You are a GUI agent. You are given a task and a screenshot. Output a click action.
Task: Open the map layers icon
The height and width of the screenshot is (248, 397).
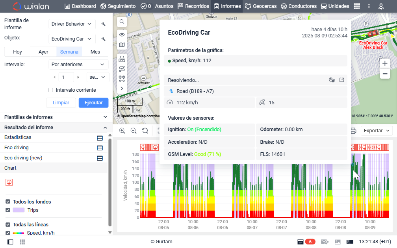click(122, 45)
